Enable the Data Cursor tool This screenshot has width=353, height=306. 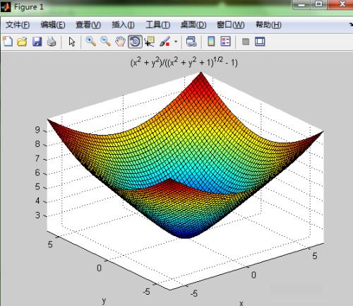[x=150, y=42]
